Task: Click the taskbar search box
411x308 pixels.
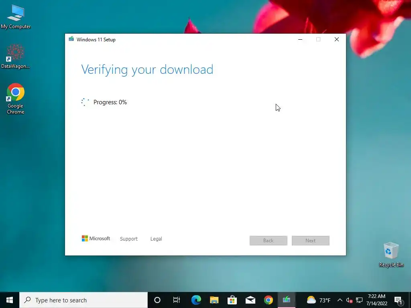Action: (83, 300)
